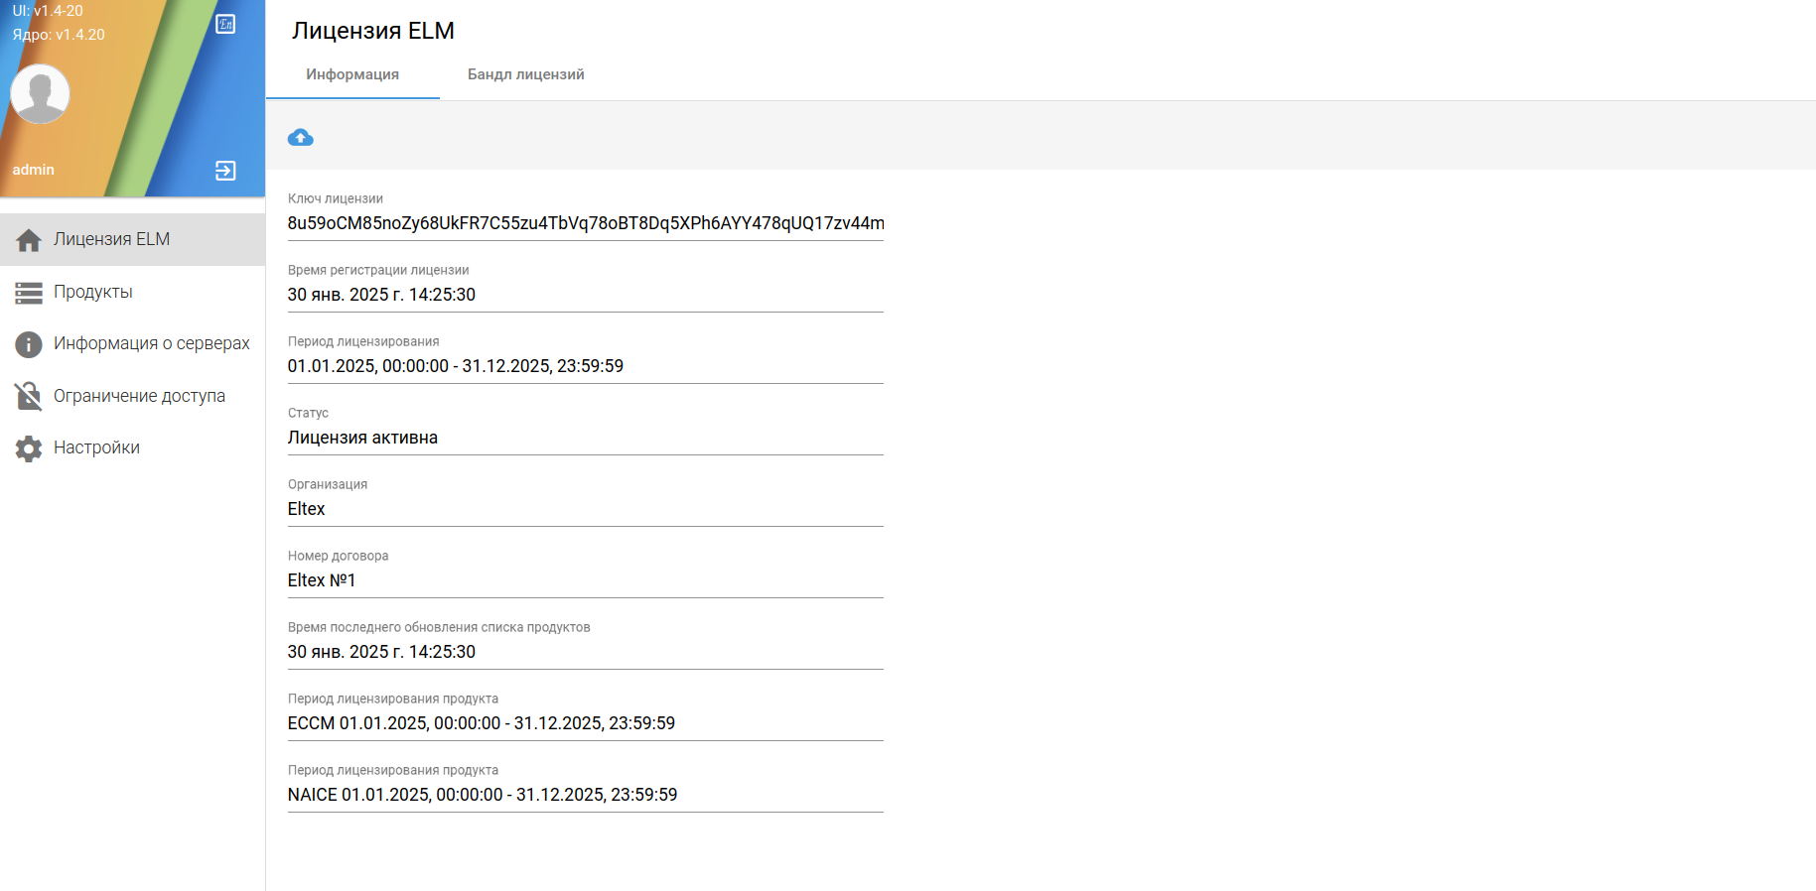Switch language with the En icon

[x=225, y=24]
